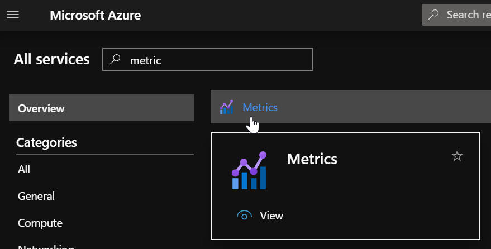Screen dimensions: 491x249
Task: Select Overview in the left sidebar
Action: [101, 108]
